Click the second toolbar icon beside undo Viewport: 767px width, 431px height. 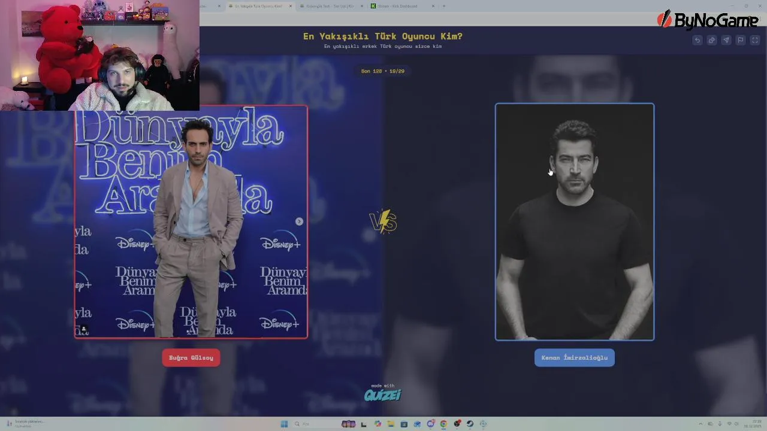[x=712, y=40]
